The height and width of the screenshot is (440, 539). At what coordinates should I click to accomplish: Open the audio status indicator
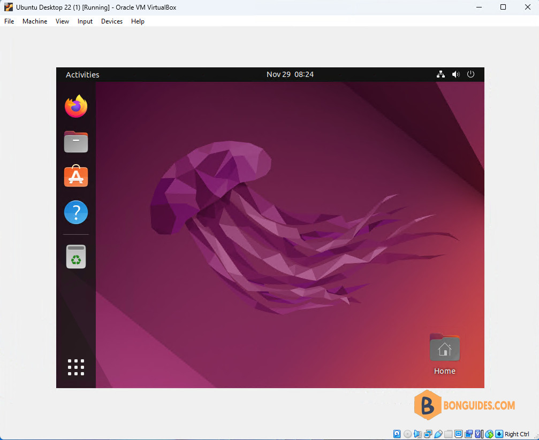(x=417, y=434)
